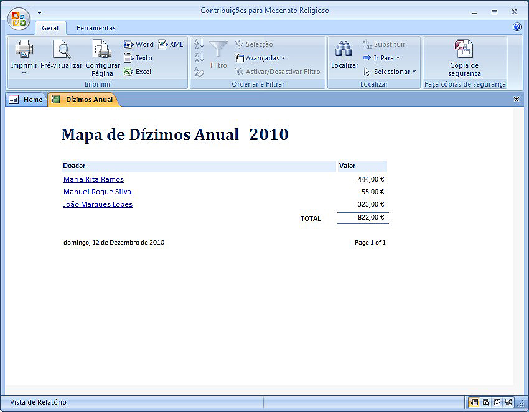Expand the Avançadas filter dropdown
Screen dimensions: 529x412
coord(260,58)
